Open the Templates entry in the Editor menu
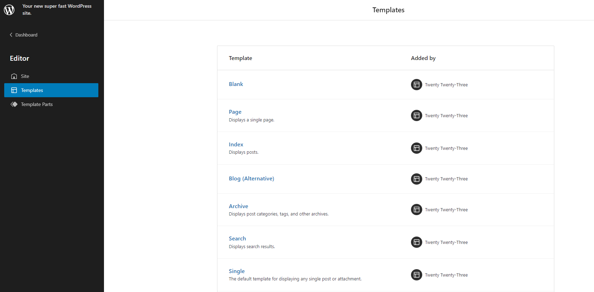The image size is (594, 292). tap(32, 90)
